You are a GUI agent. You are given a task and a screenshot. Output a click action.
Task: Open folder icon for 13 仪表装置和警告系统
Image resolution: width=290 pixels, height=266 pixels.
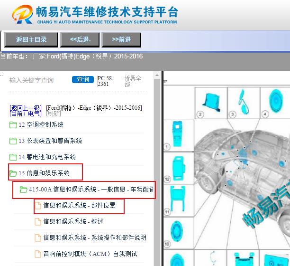(13, 141)
